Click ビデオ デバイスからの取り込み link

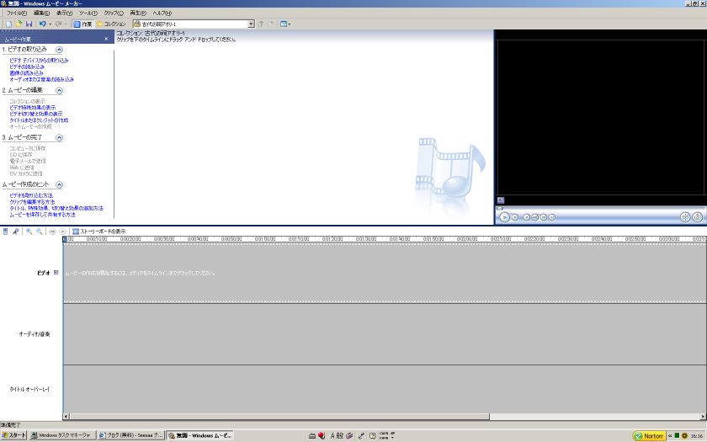point(40,60)
